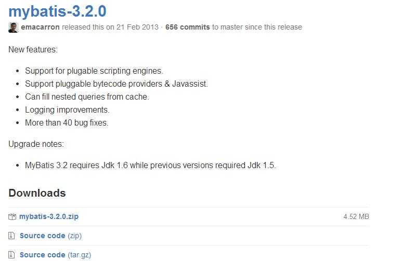This screenshot has width=416, height=261.
Task: Click the release date 21 Feb 2013
Action: (x=137, y=27)
